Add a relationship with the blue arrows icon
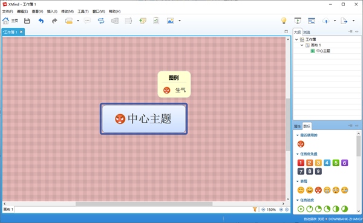363x223 pixels. (101, 21)
